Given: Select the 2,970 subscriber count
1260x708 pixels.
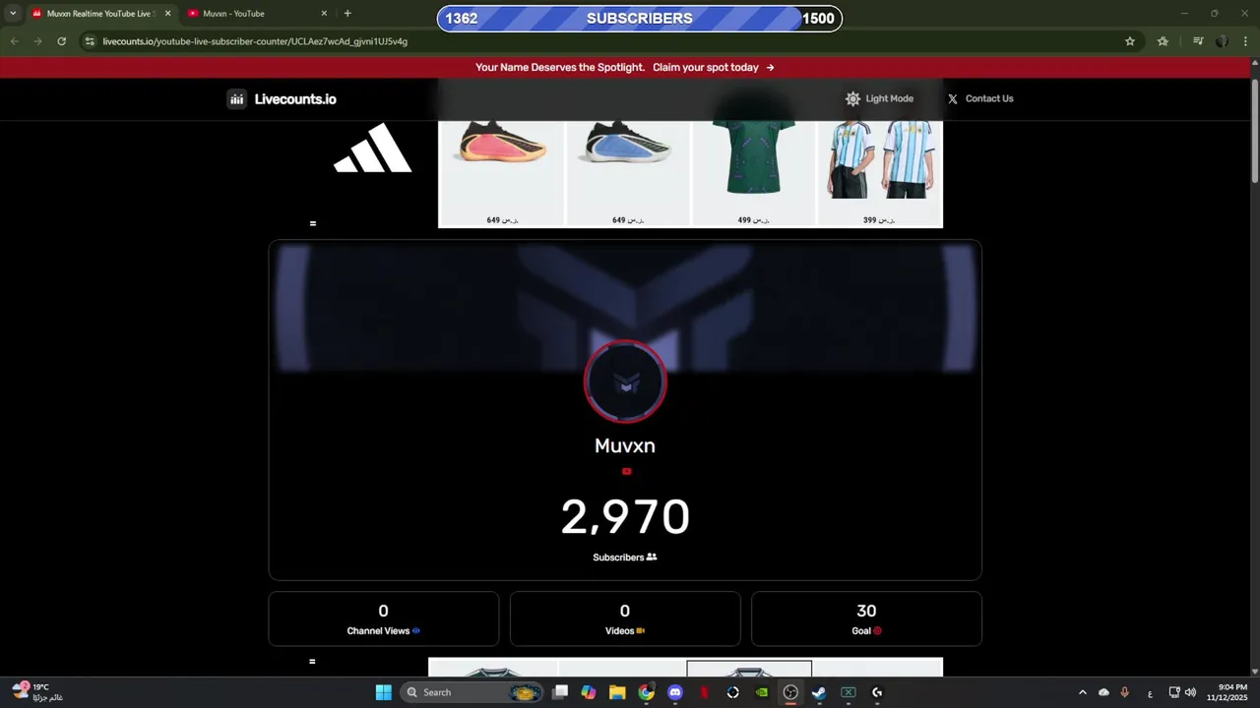Looking at the screenshot, I should point(625,517).
